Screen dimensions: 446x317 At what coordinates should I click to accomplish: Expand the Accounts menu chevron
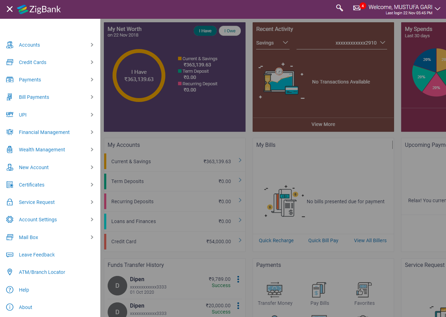point(92,45)
